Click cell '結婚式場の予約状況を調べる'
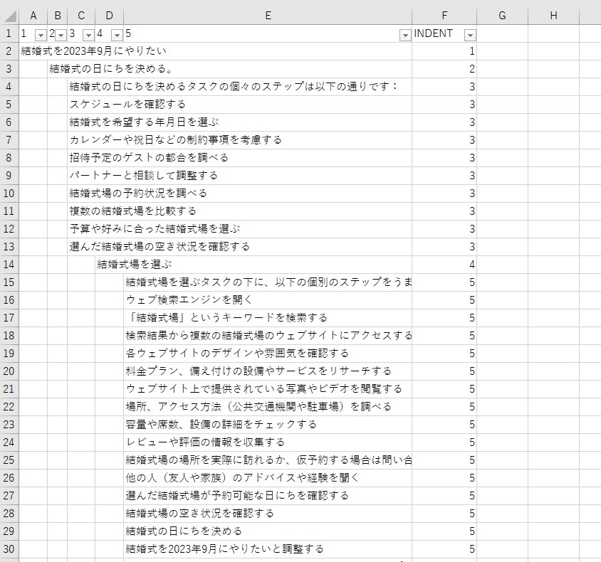 138,193
